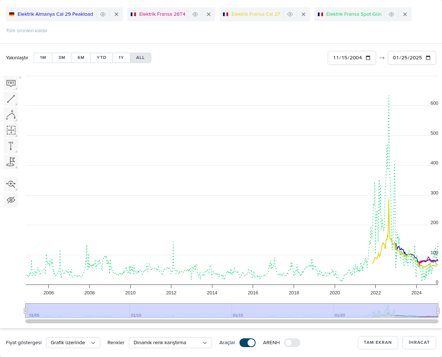This screenshot has width=442, height=357.
Task: Remove Elektrik Fransa Cal 27 series
Action: [304, 14]
